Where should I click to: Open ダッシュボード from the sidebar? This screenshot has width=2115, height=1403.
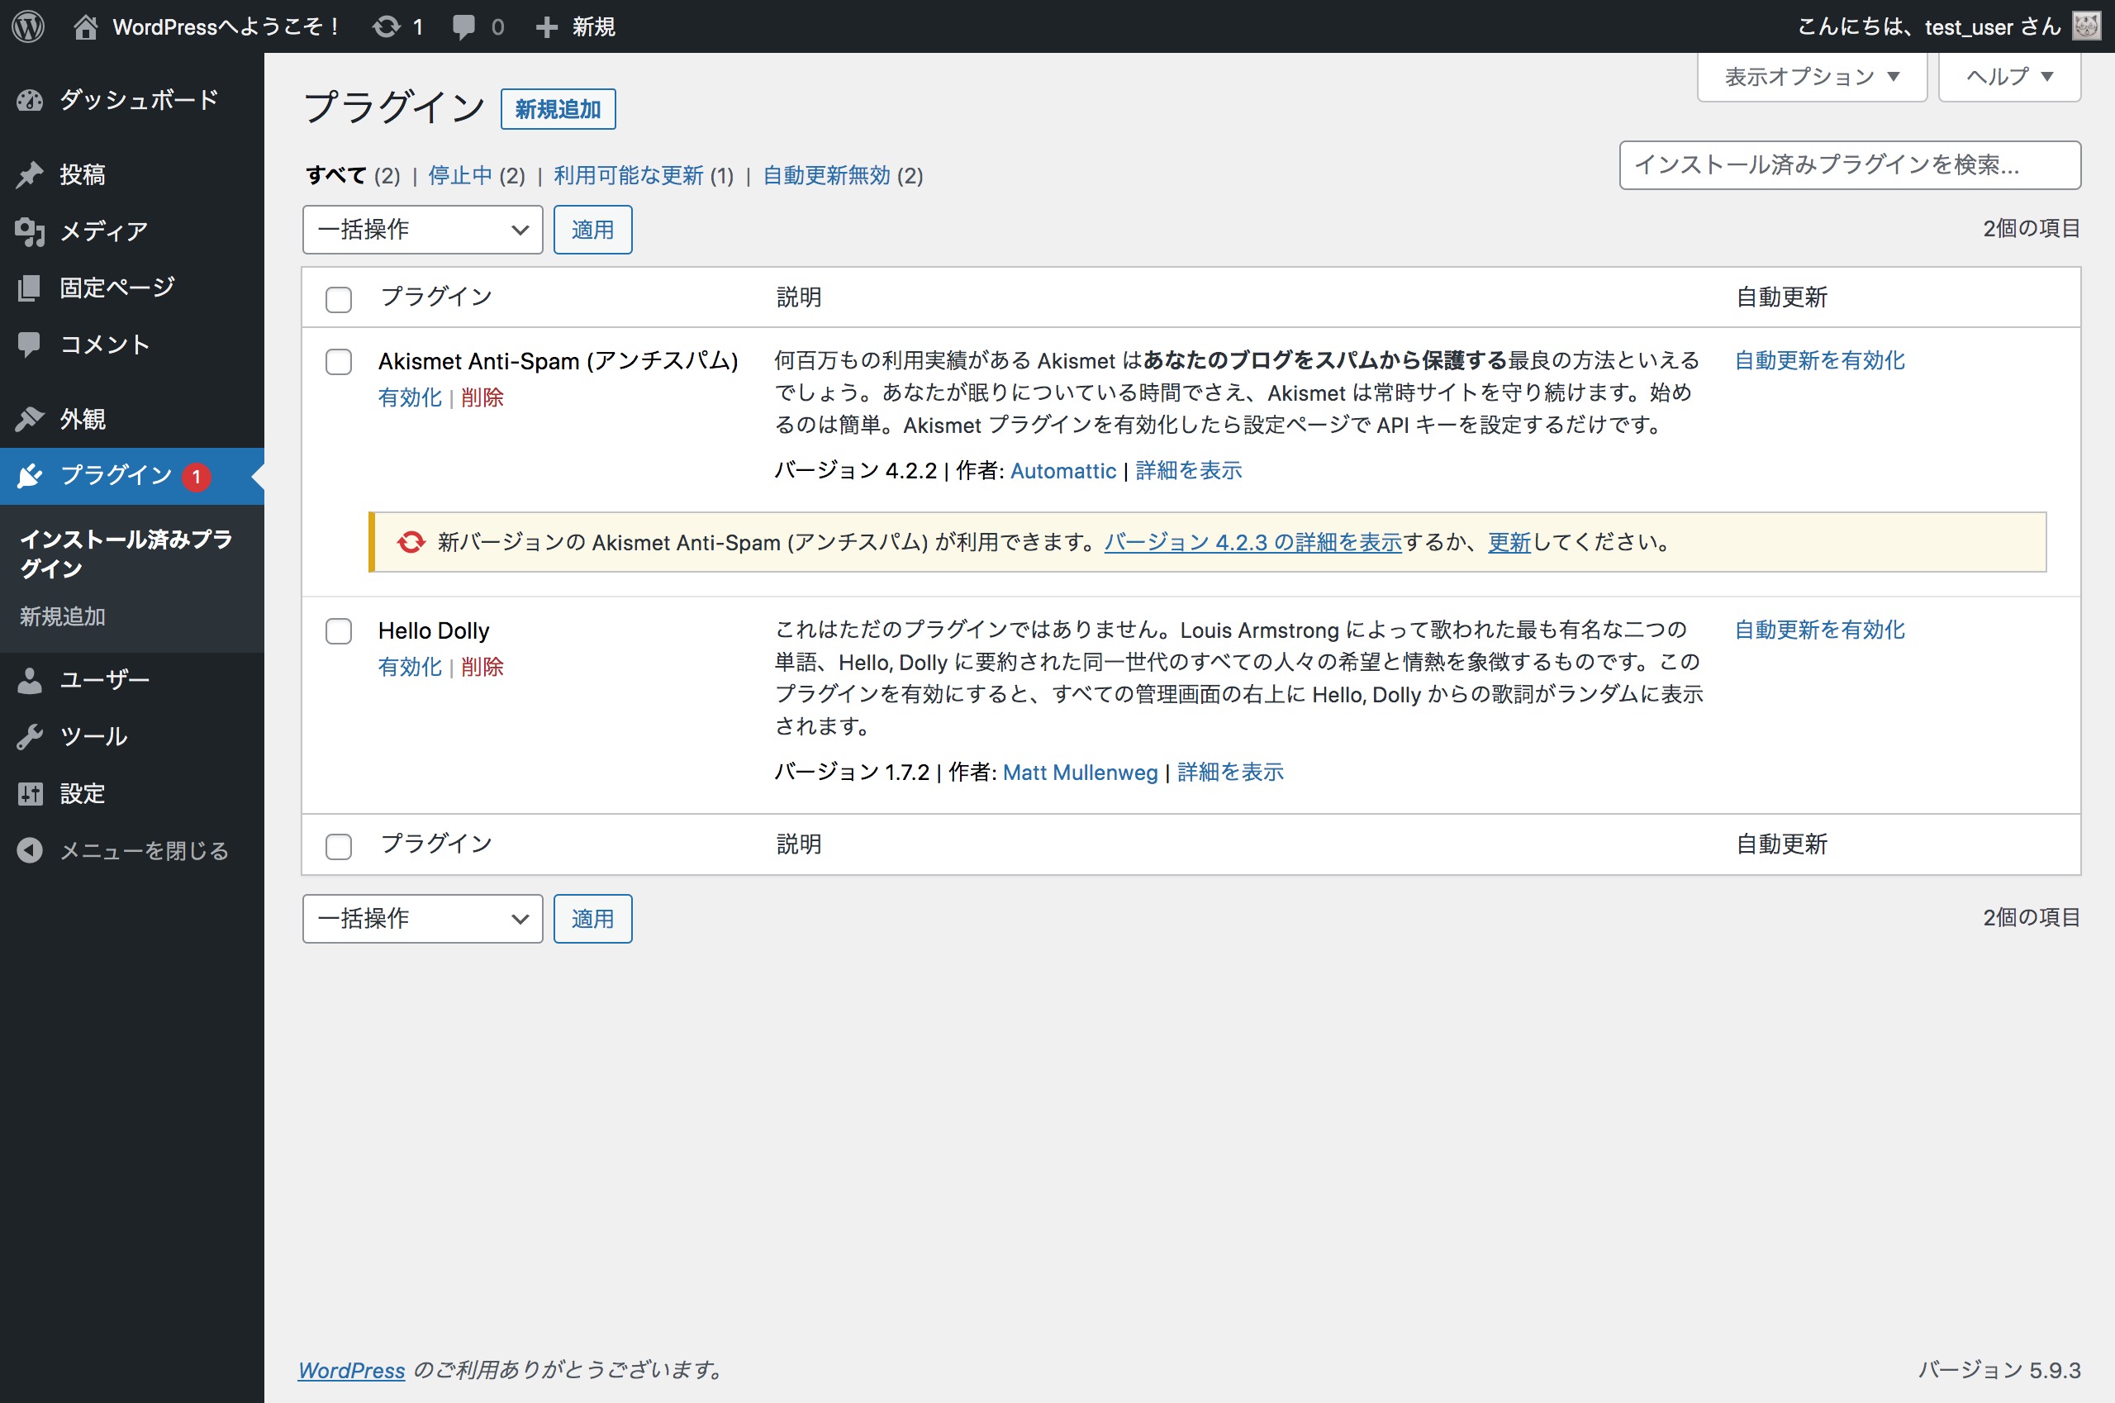tap(138, 99)
